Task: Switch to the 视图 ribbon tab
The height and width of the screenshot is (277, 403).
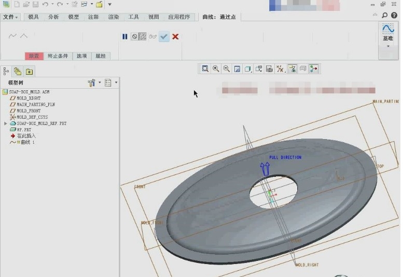Action: 154,17
